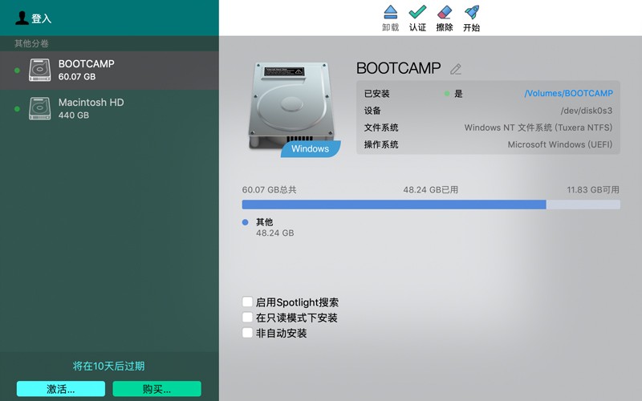Viewport: 642px width, 401px height.
Task: Click the 开始 rocket toolbar icon
Action: tap(472, 12)
